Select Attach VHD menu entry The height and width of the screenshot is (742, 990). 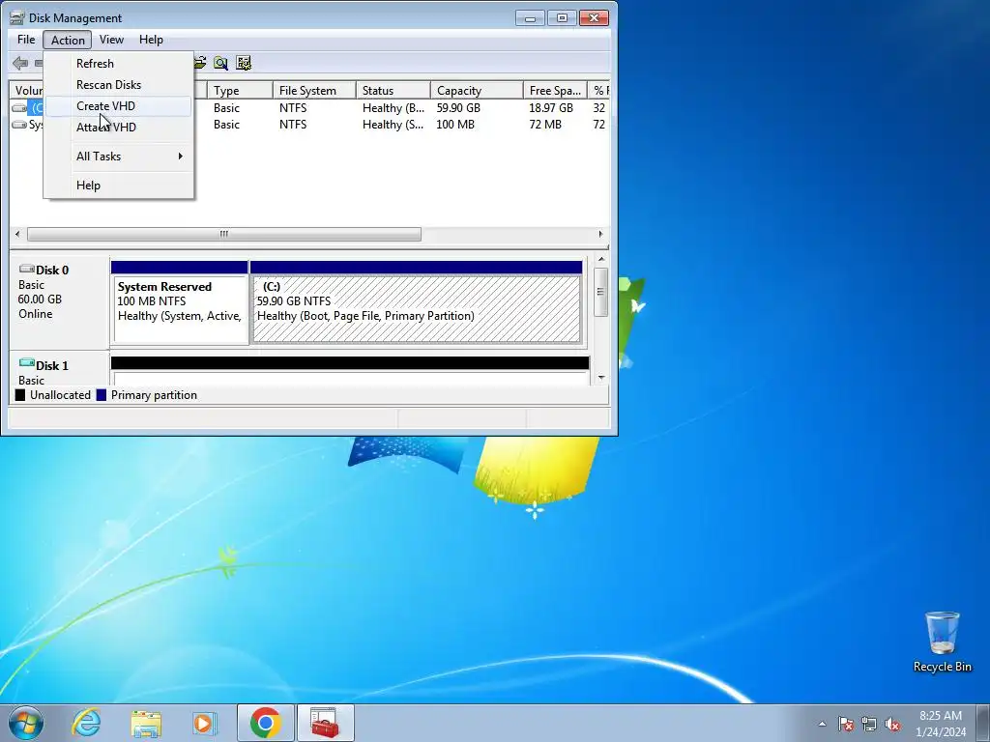pyautogui.click(x=119, y=127)
